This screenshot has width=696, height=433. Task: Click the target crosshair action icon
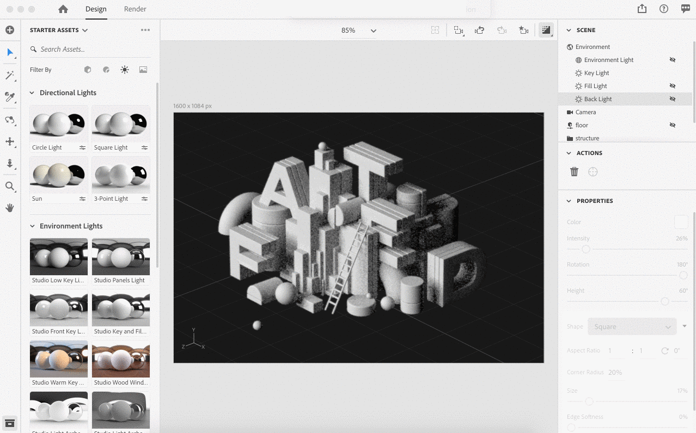(x=593, y=172)
